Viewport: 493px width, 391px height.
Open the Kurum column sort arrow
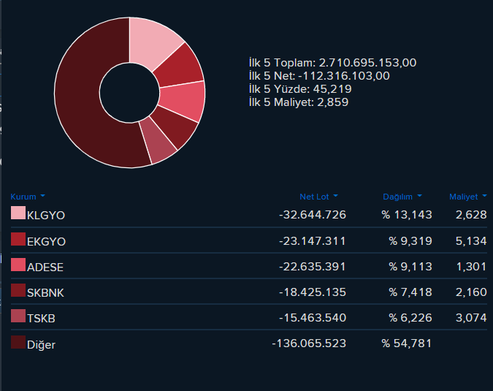(x=43, y=196)
